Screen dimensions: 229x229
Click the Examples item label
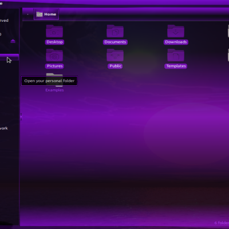(54, 90)
